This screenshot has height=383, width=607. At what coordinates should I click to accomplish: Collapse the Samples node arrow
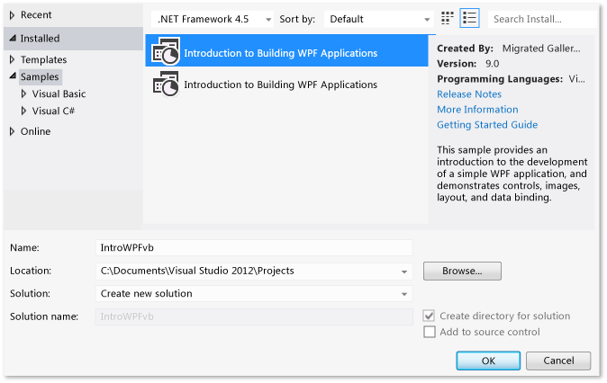coord(13,76)
